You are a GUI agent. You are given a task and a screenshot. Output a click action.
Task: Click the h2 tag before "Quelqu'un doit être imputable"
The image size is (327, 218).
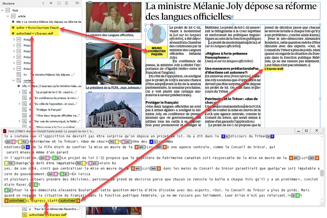coord(10,163)
